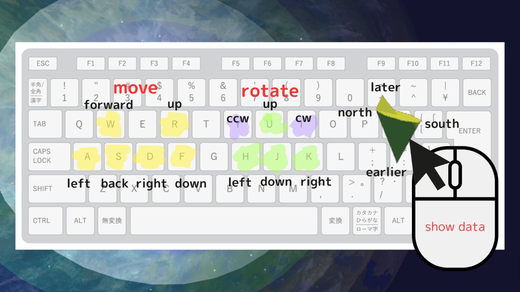Click the ALT key beside CTRL
This screenshot has height=292, width=520.
(80, 220)
